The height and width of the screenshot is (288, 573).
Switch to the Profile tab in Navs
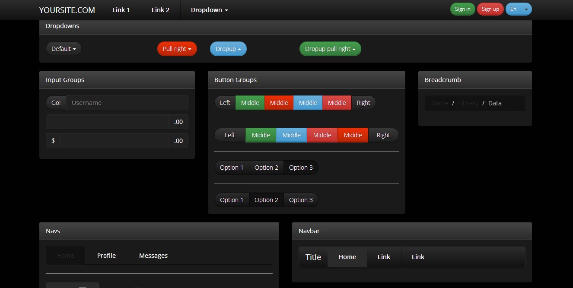click(x=106, y=255)
